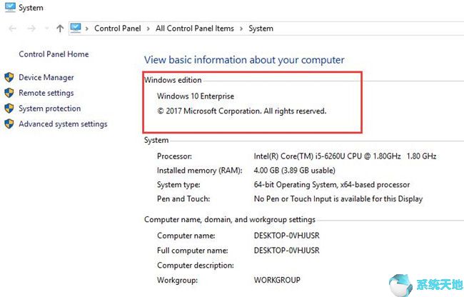Click the No Pen or Touch Input value

[x=338, y=198]
